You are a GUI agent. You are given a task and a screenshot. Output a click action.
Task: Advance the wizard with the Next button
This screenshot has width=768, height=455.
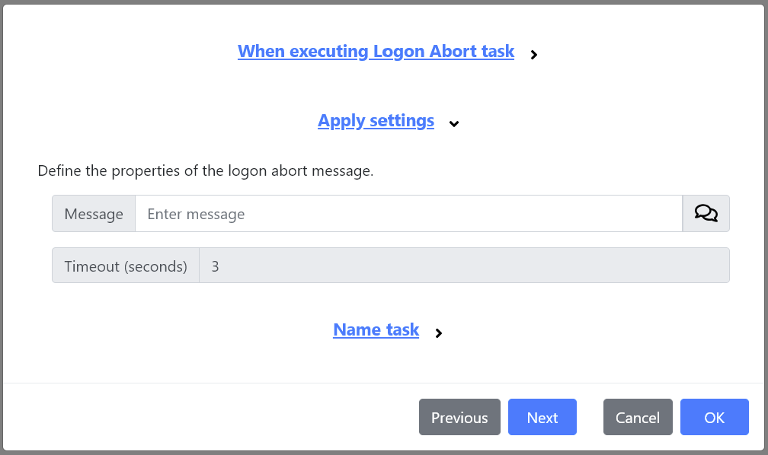(542, 417)
